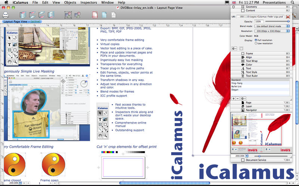Open the Presentations user menu
Image resolution: width=299 pixels, height=186 pixels.
pyautogui.click(x=274, y=3)
